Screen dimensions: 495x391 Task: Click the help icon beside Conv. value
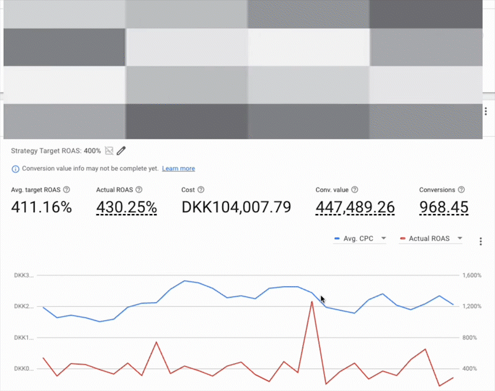[x=355, y=190]
